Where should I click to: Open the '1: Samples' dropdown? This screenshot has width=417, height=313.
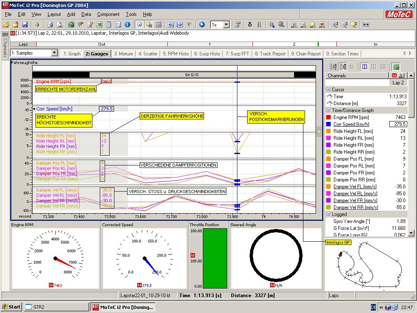(x=55, y=53)
